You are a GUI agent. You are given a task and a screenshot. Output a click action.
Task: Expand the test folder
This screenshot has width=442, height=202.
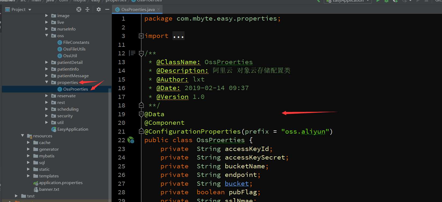click(17, 196)
